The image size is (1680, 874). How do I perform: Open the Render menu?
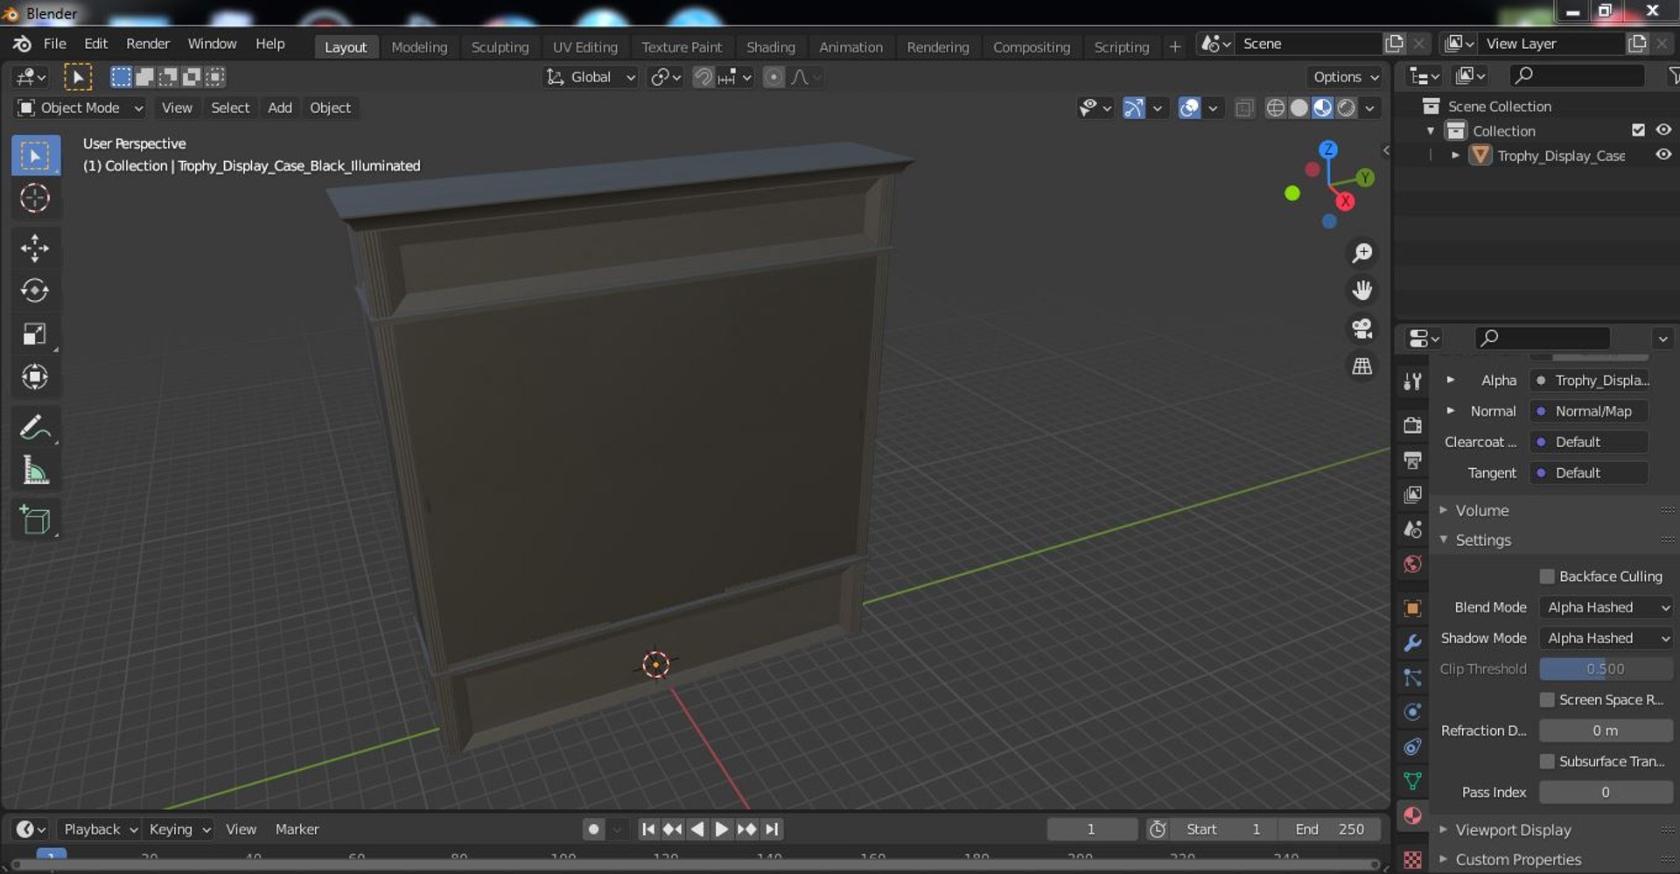click(148, 44)
